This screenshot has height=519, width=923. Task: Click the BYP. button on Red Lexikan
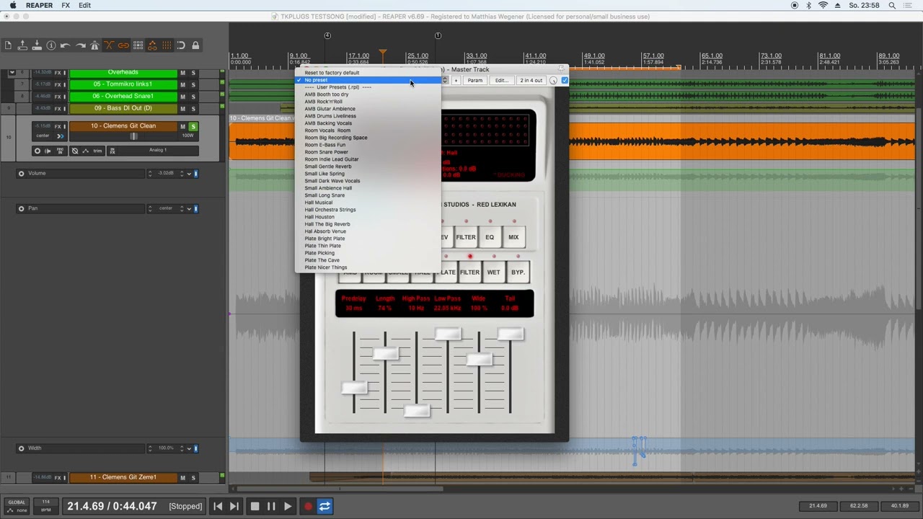coord(518,272)
